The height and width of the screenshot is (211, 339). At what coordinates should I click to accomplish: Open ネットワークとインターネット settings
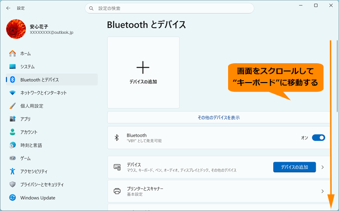tap(52, 93)
